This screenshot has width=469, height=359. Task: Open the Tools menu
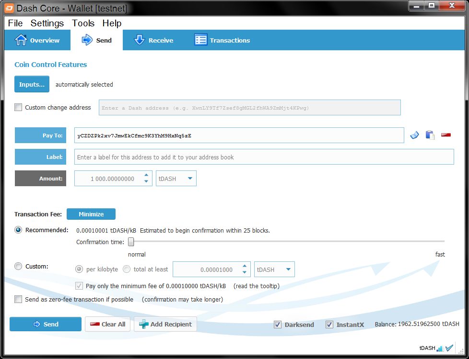pos(83,23)
